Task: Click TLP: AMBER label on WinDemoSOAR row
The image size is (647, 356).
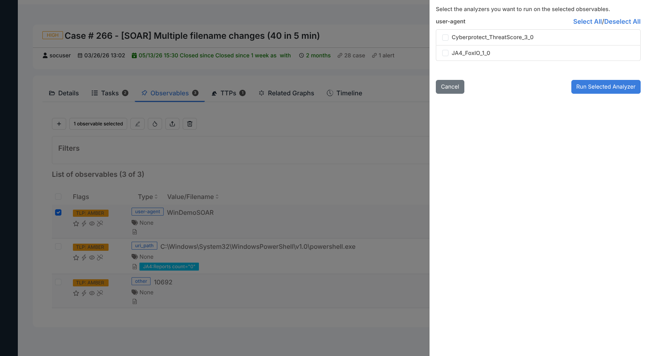Action: [x=90, y=214]
